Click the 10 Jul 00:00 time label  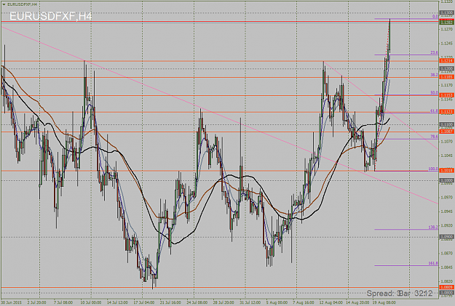tap(91, 302)
